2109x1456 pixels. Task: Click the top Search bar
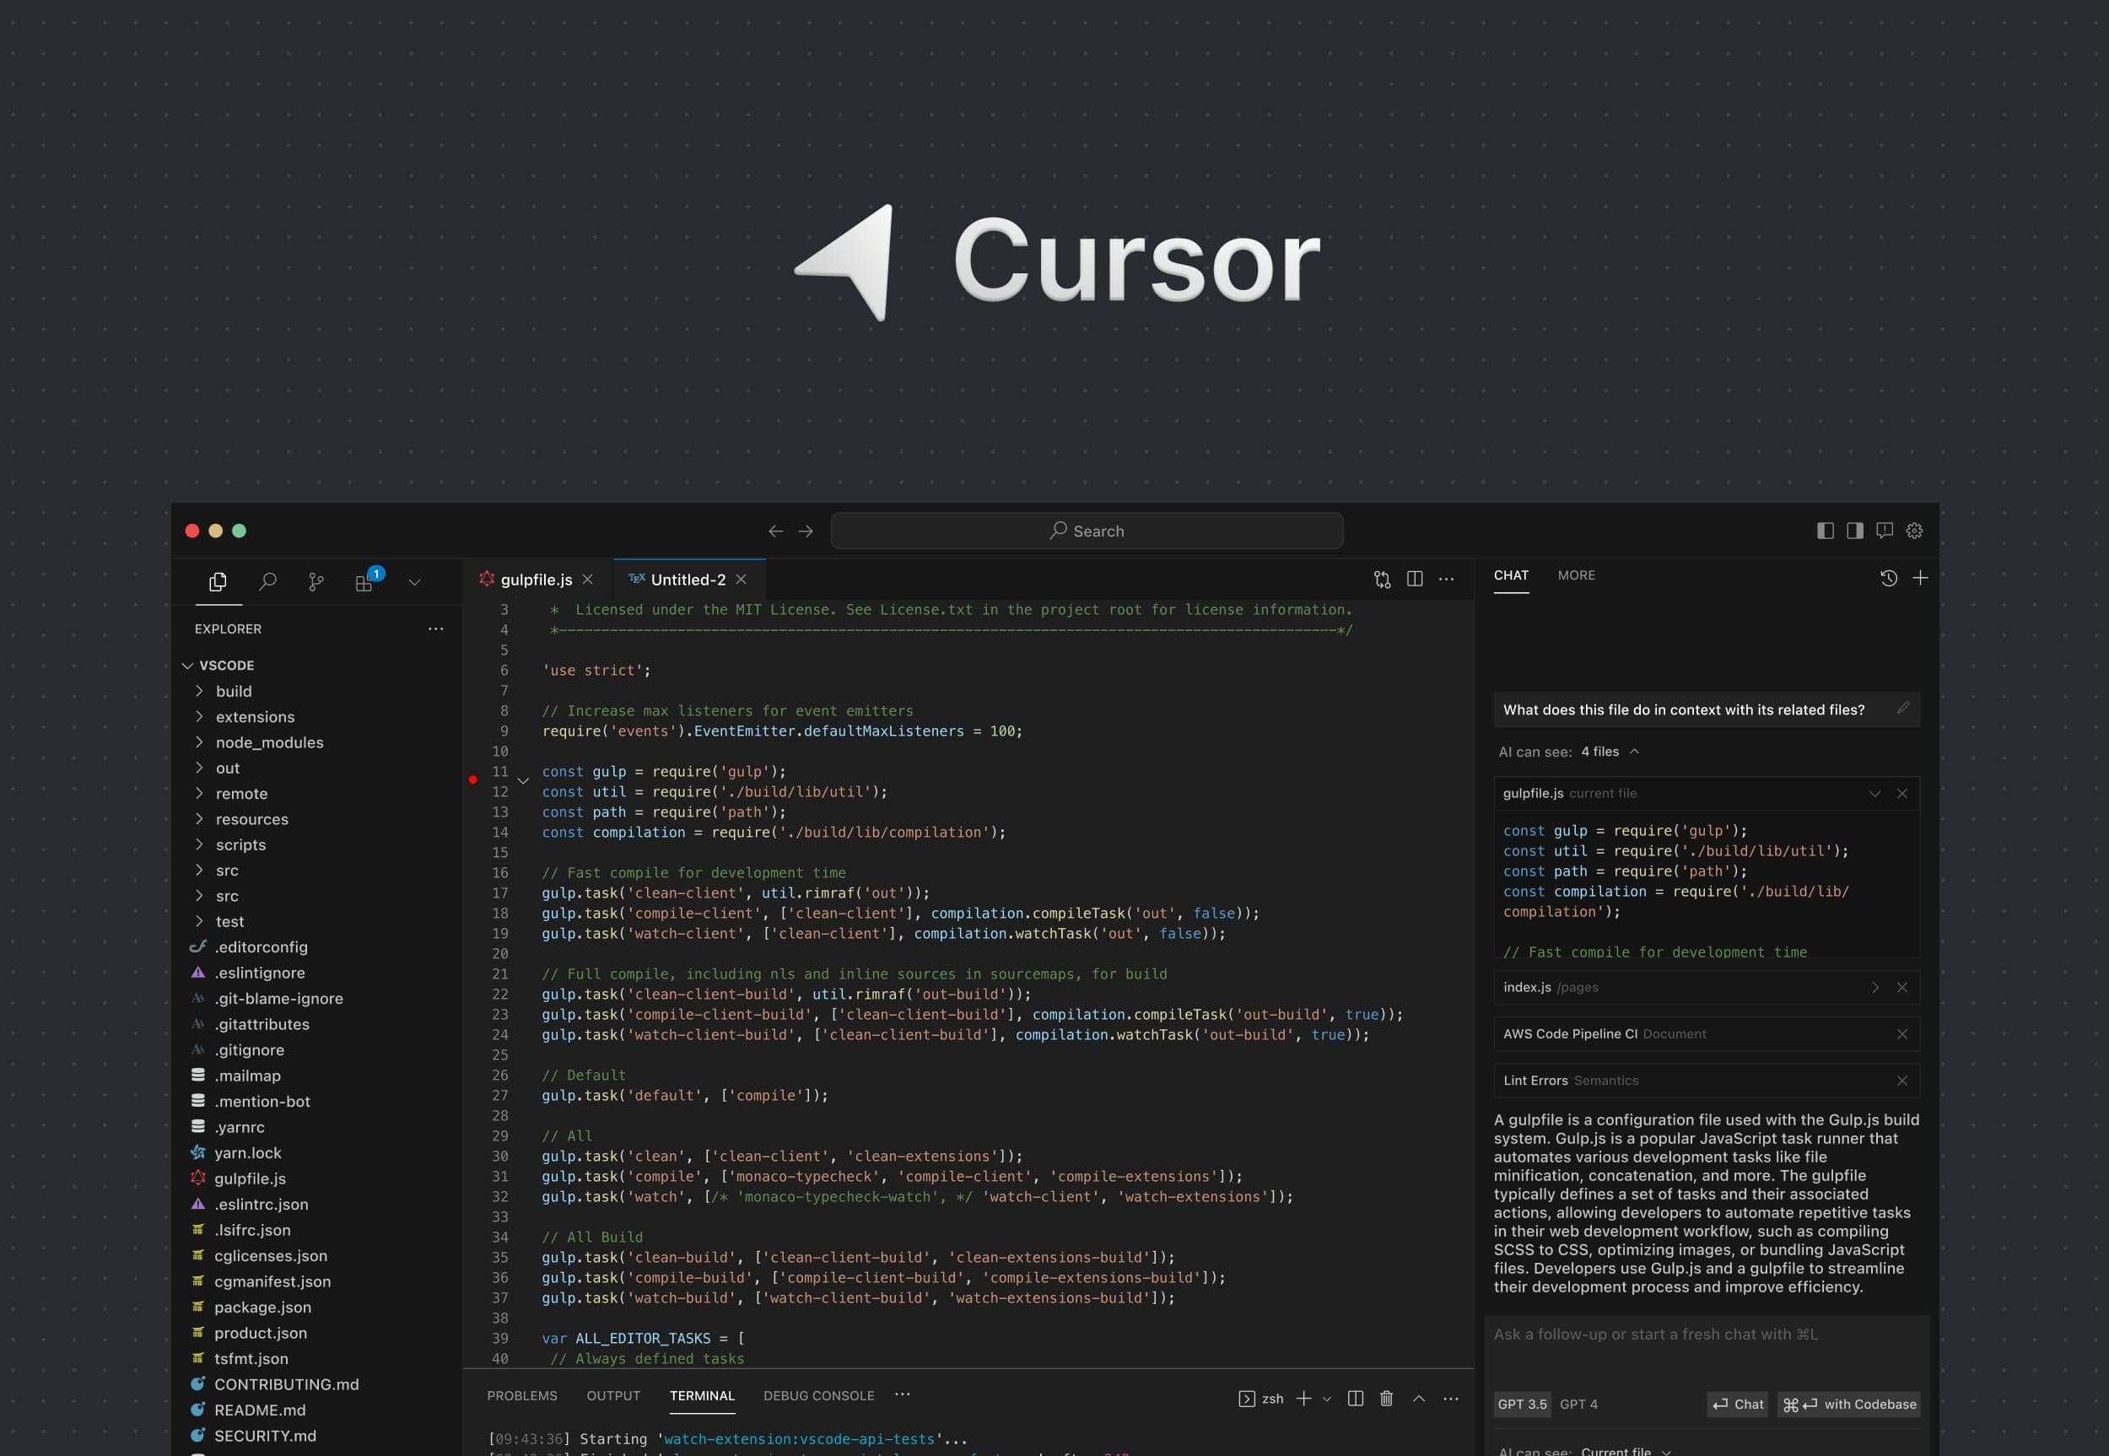point(1087,531)
